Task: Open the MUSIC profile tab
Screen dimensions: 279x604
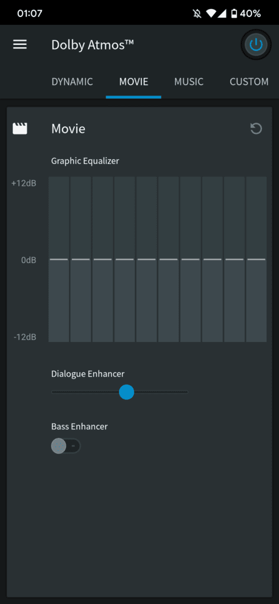Action: (189, 81)
